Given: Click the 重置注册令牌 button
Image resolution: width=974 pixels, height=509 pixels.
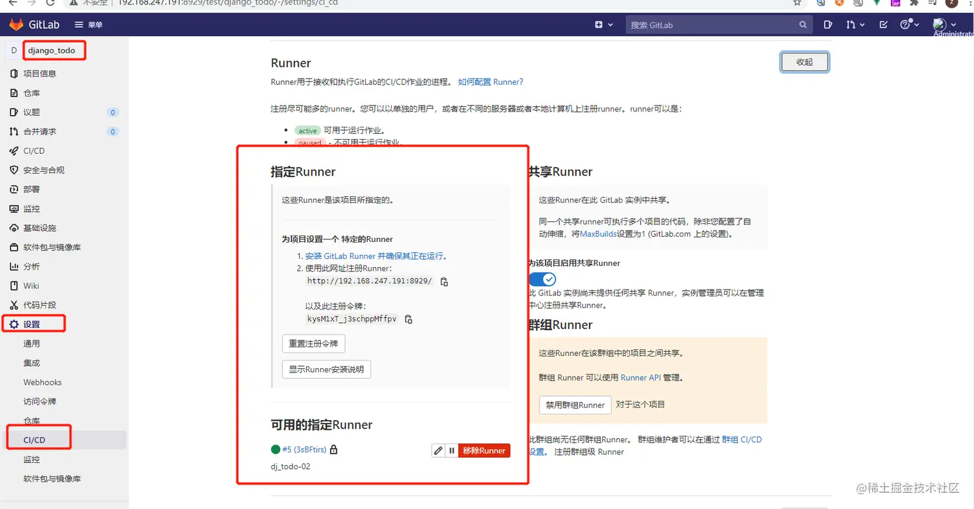Looking at the screenshot, I should click(314, 344).
